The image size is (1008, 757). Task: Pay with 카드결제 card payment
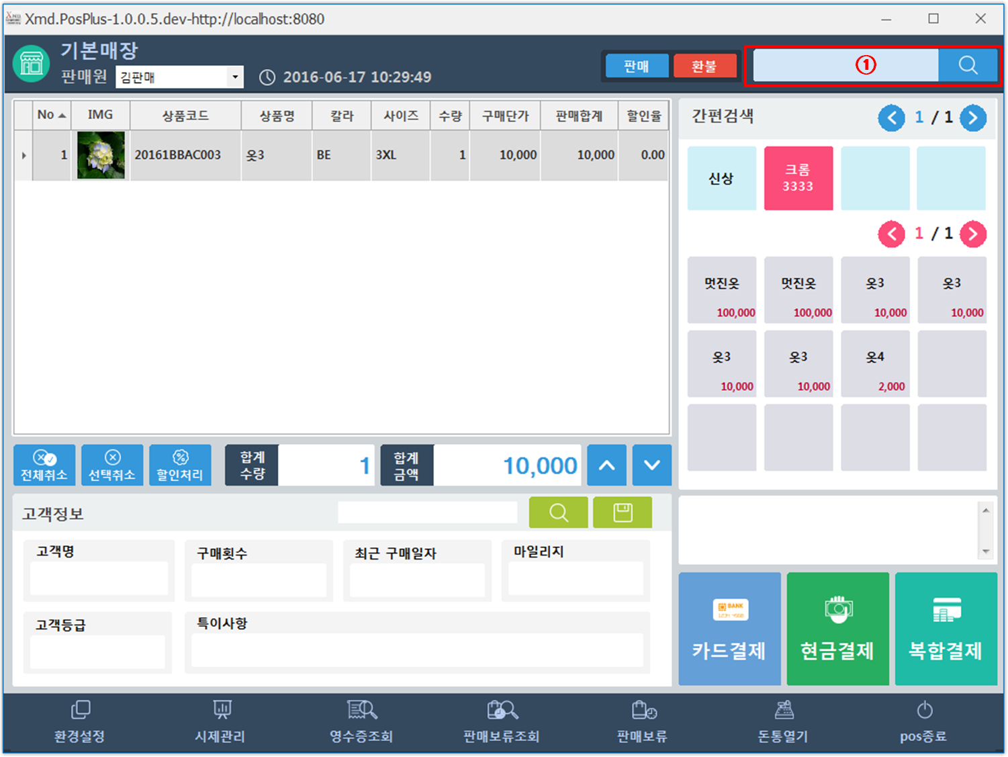point(730,629)
